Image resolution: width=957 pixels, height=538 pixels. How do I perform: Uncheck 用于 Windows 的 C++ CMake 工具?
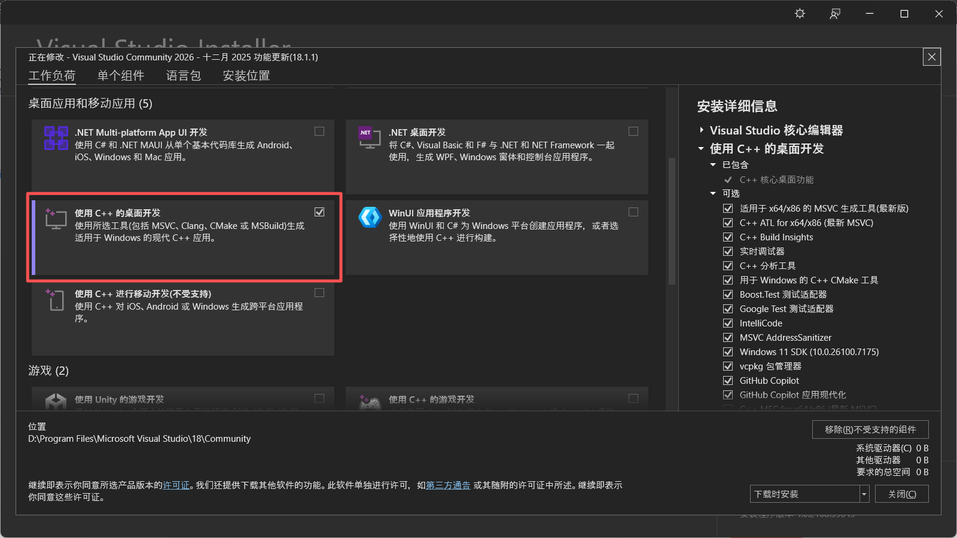click(x=728, y=280)
